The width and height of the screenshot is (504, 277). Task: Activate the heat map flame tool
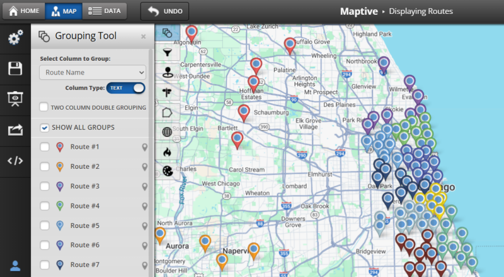(x=167, y=151)
